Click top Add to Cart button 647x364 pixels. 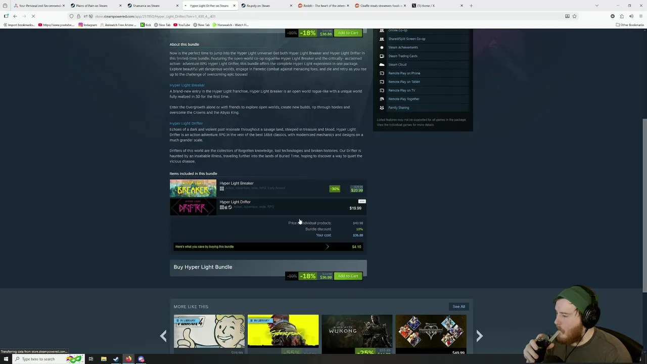[x=348, y=33]
